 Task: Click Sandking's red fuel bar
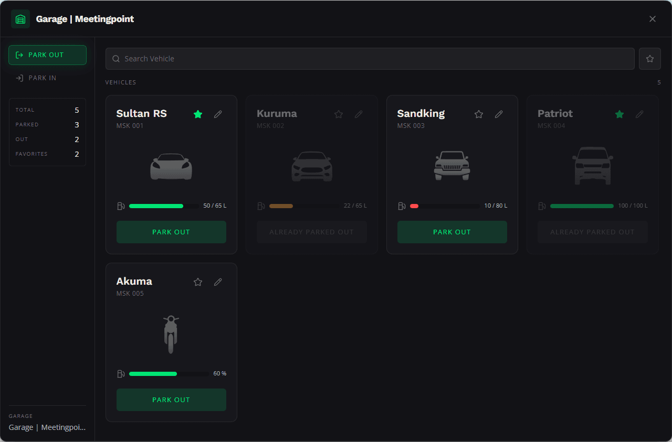coord(445,206)
